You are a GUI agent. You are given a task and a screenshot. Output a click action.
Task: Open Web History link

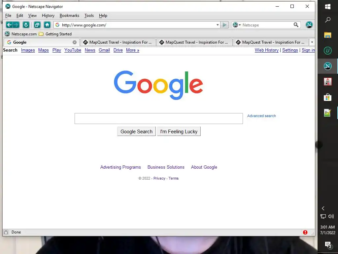click(x=267, y=50)
